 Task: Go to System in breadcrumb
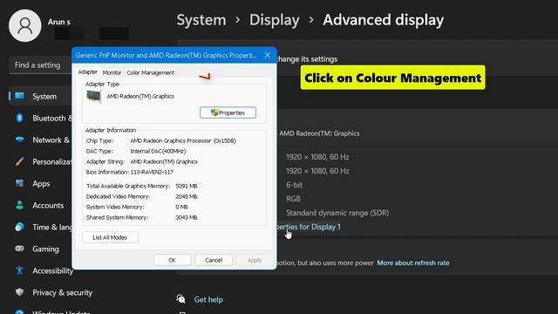201,20
